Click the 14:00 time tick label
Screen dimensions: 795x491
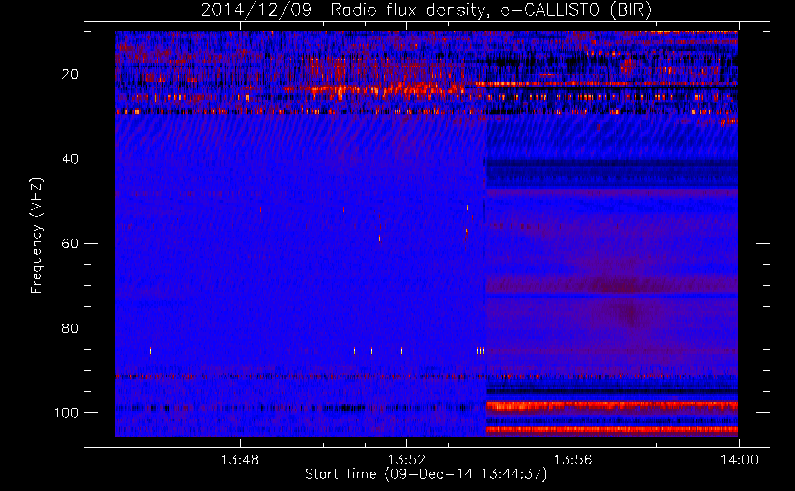click(x=739, y=460)
